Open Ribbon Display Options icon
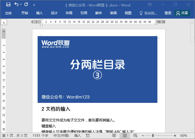195x139 pixels. coord(150,5)
